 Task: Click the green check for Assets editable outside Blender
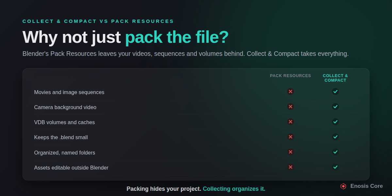(x=335, y=167)
